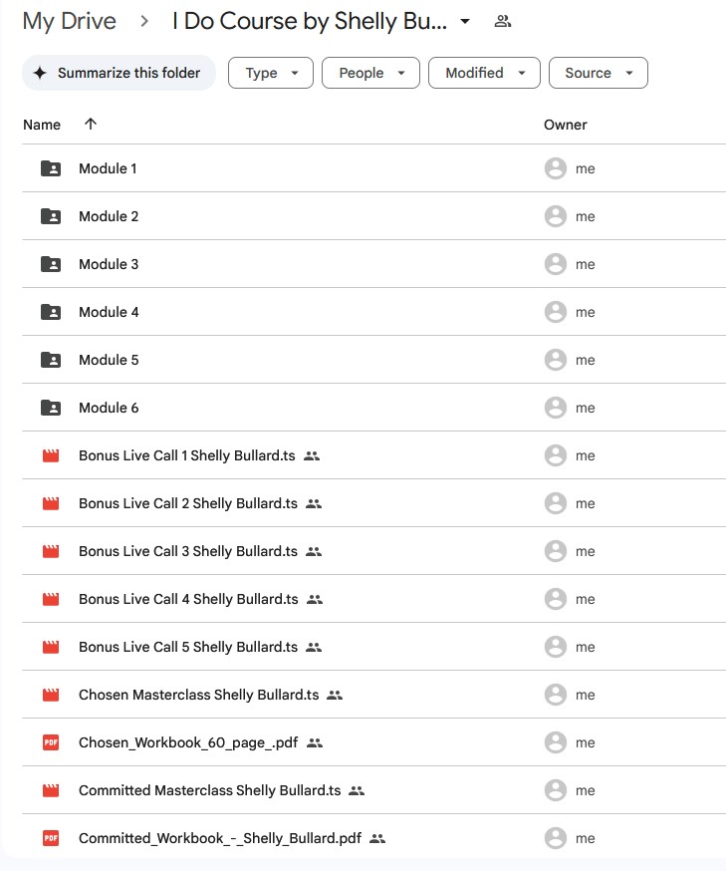This screenshot has height=871, width=726.
Task: Click the PDF icon of Chosen_Workbook_60_page_.pdf
Action: click(x=51, y=742)
